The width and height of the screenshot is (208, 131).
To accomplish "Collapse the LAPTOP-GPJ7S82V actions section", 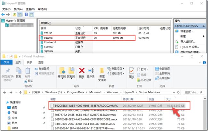I will pyautogui.click(x=204, y=26).
